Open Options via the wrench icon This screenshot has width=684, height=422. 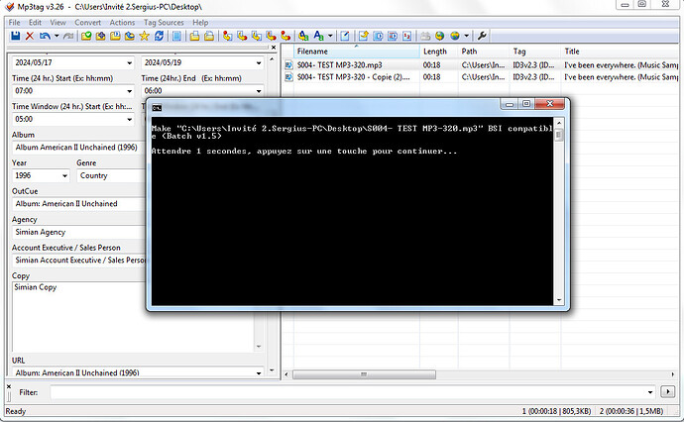coord(482,36)
